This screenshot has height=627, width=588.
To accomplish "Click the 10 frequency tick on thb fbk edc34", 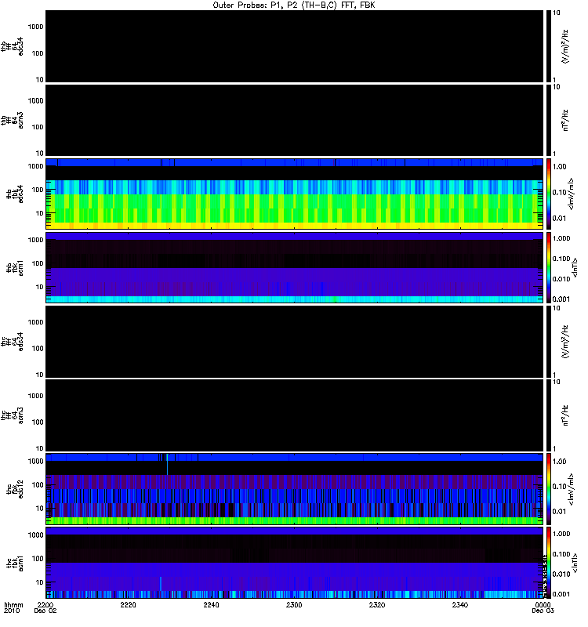I will (x=40, y=213).
